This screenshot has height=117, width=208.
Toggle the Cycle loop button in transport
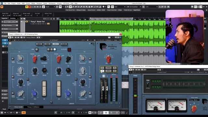coord(100,113)
